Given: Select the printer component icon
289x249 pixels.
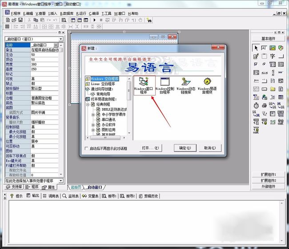Looking at the screenshot, I should (x=264, y=105).
